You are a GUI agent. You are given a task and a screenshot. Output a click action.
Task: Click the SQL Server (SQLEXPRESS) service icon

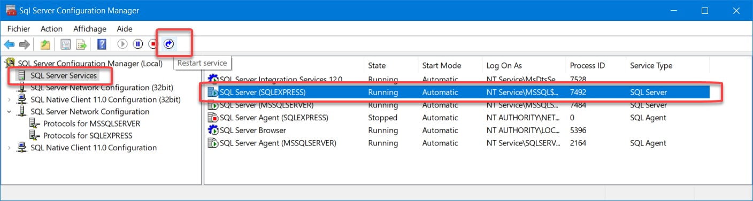pyautogui.click(x=213, y=92)
